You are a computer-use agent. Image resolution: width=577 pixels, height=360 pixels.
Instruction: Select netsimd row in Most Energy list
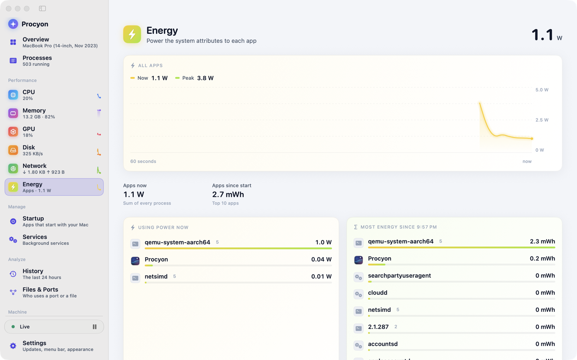454,311
